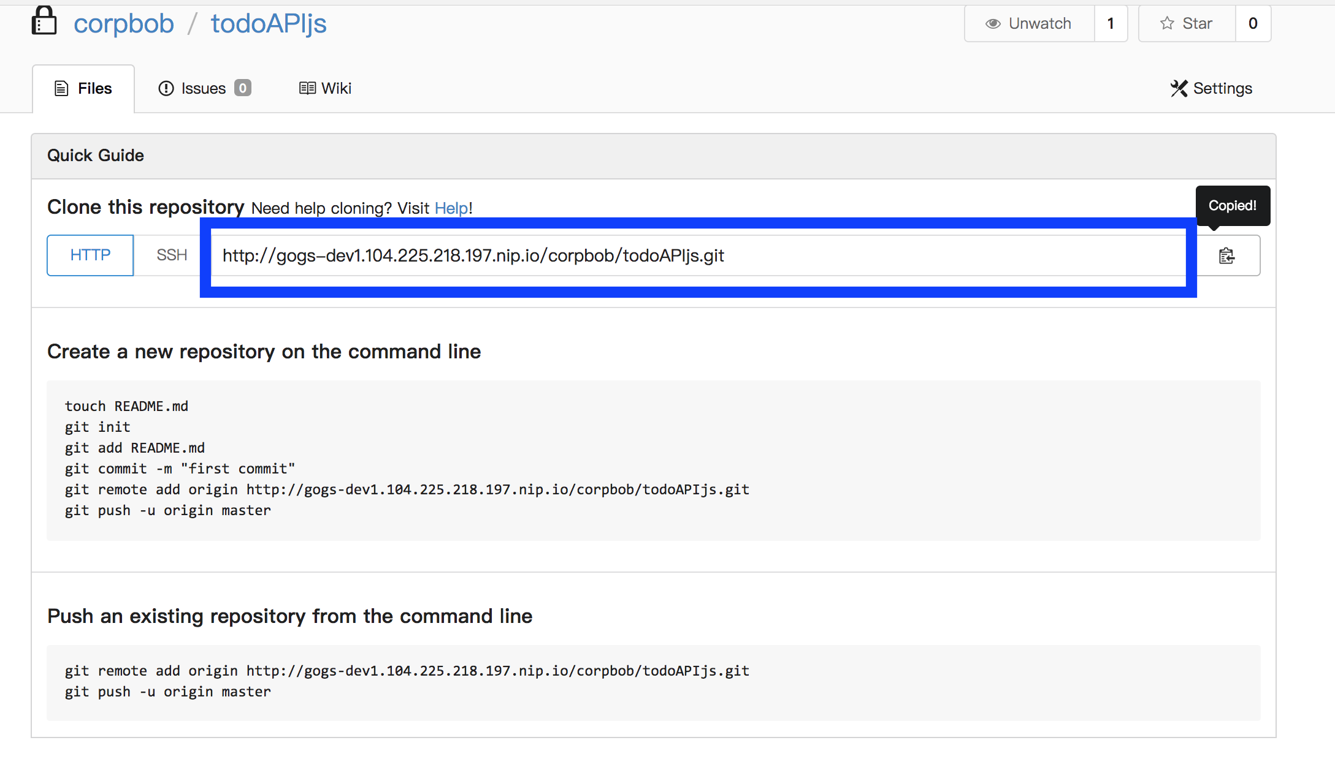Open the Wiki tab

pyautogui.click(x=325, y=89)
